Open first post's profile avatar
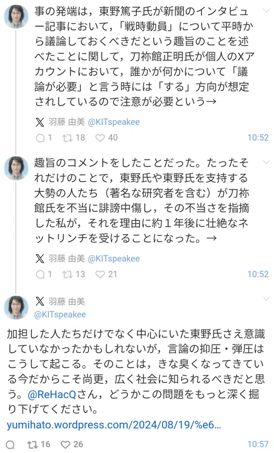Viewport: 274px width, 453px height. click(16, 17)
